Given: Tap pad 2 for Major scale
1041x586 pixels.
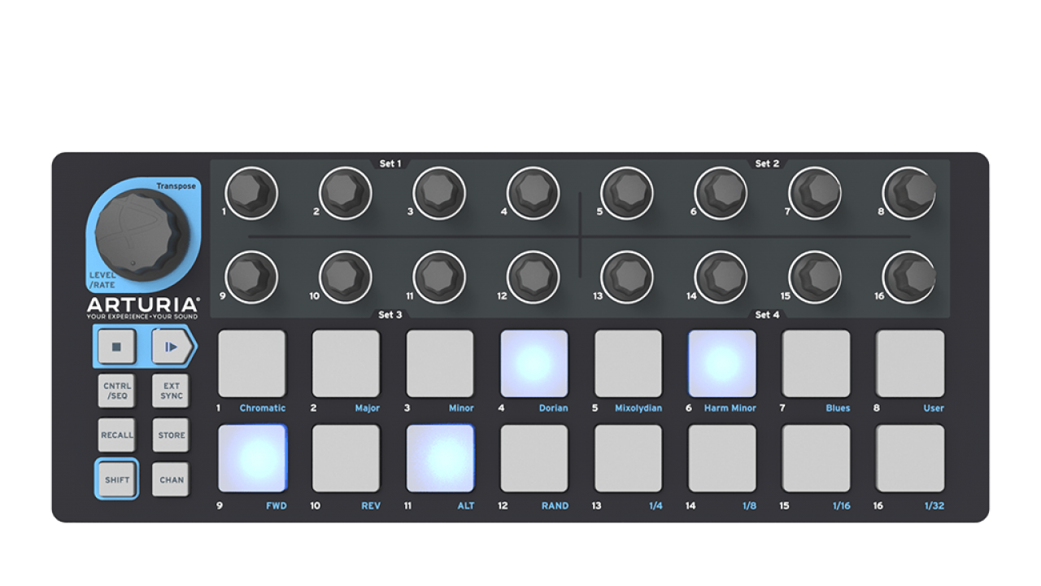Looking at the screenshot, I should [346, 363].
